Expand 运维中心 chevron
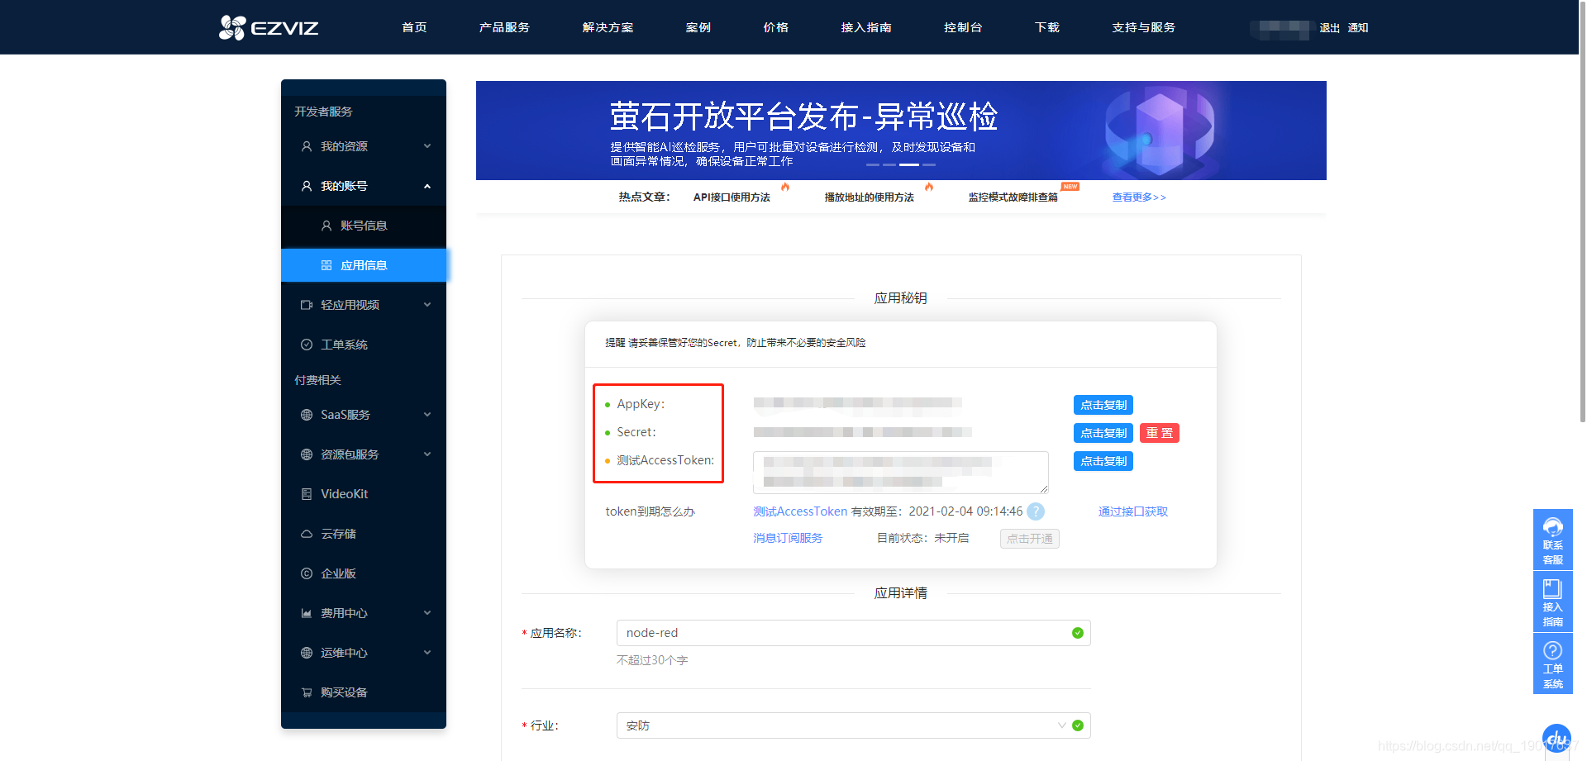 click(x=427, y=653)
